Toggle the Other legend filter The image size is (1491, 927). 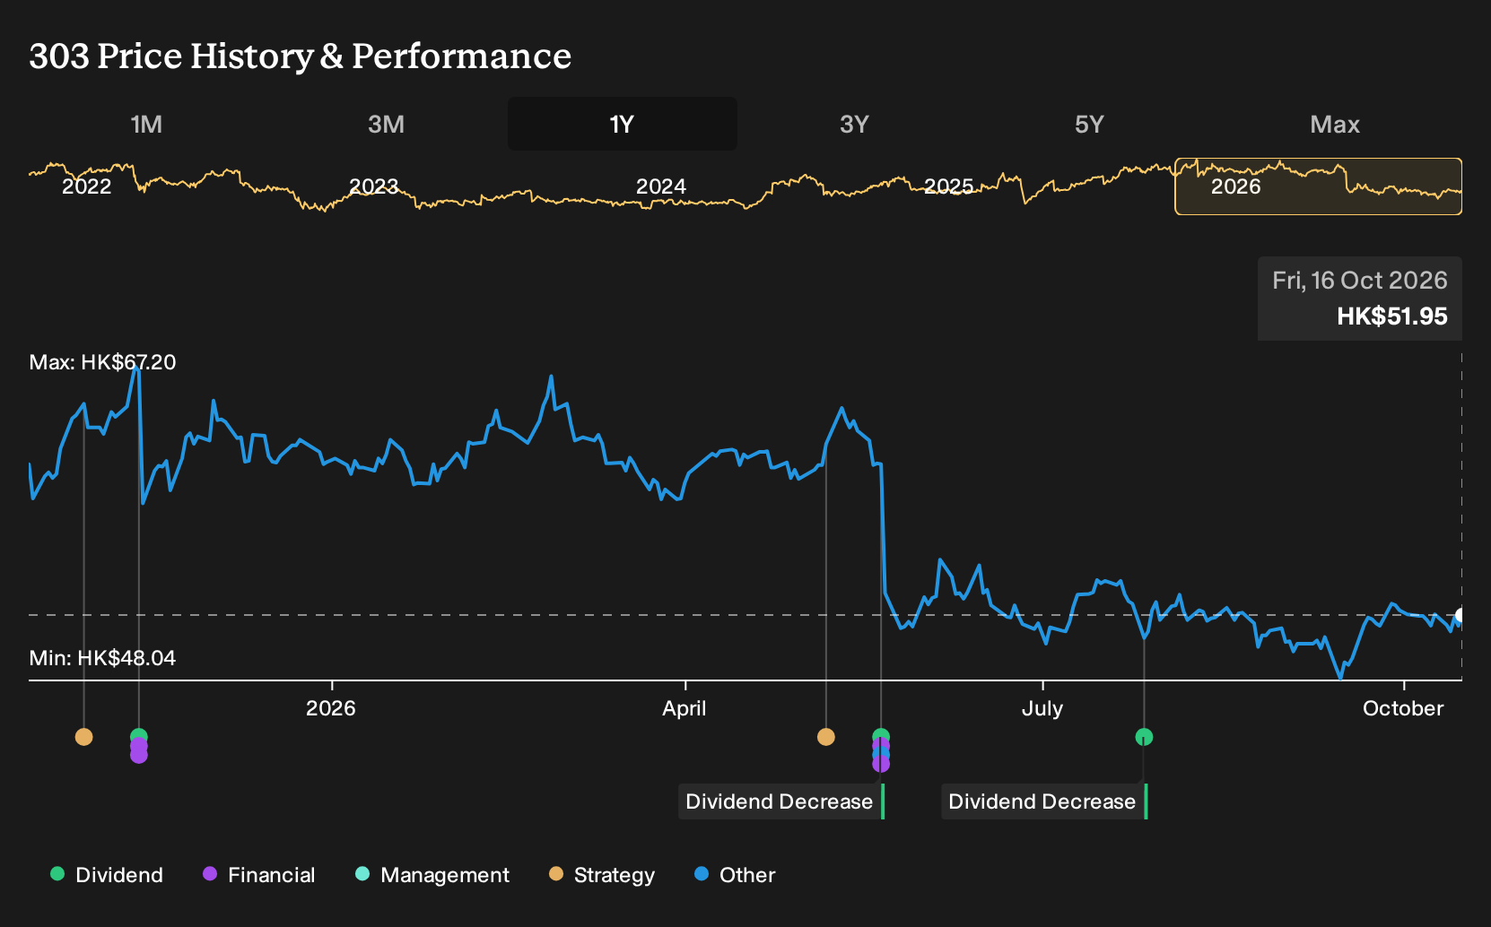click(x=735, y=875)
